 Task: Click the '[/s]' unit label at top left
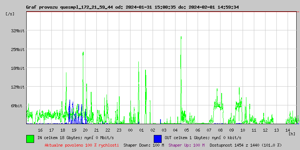click(10, 14)
